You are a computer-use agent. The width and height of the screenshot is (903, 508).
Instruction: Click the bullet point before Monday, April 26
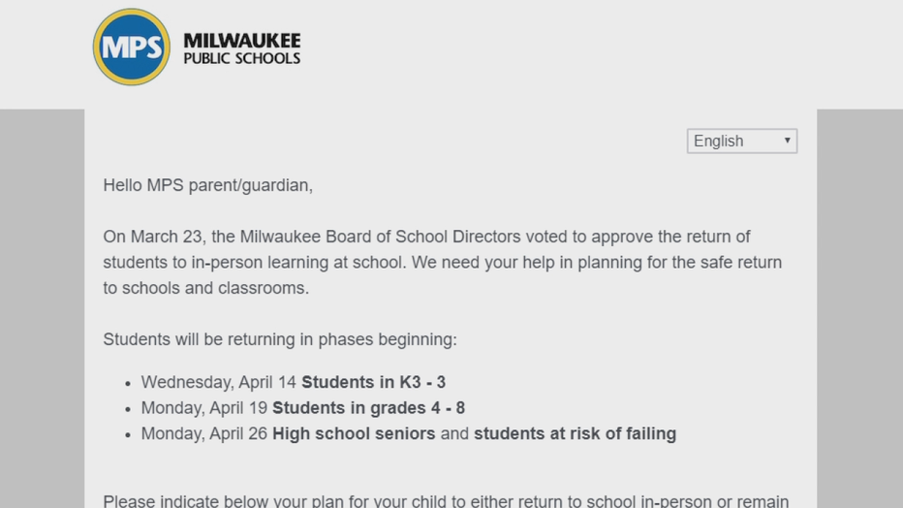128,435
